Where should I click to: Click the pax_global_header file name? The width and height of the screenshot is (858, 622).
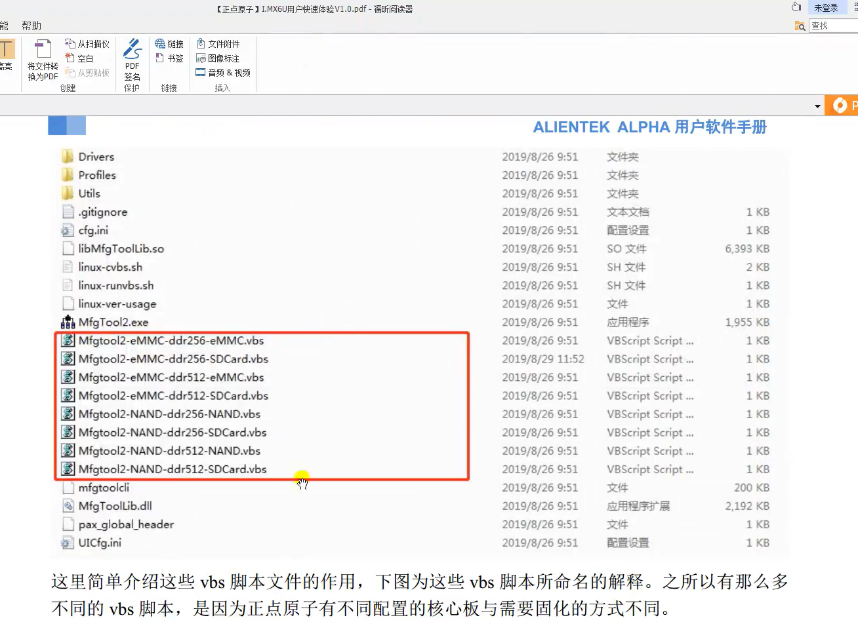[126, 524]
